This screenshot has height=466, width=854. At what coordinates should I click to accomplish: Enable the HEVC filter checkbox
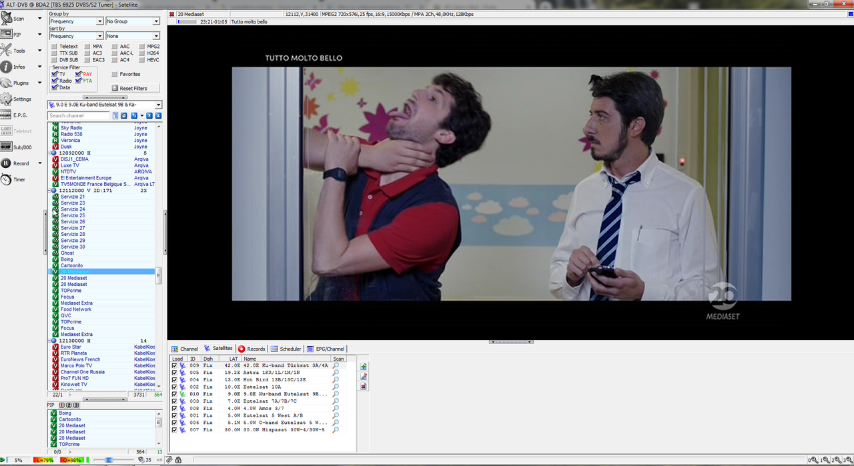coord(143,60)
